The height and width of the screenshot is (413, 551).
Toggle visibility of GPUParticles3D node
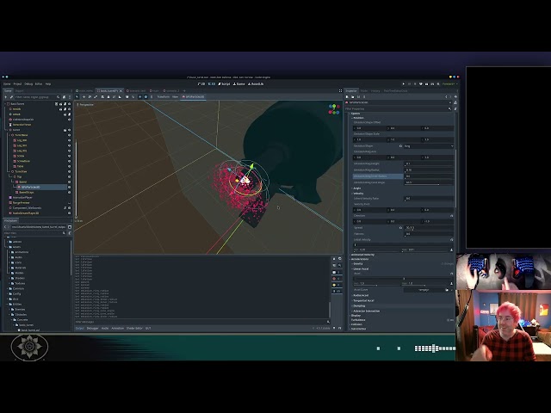(69, 188)
